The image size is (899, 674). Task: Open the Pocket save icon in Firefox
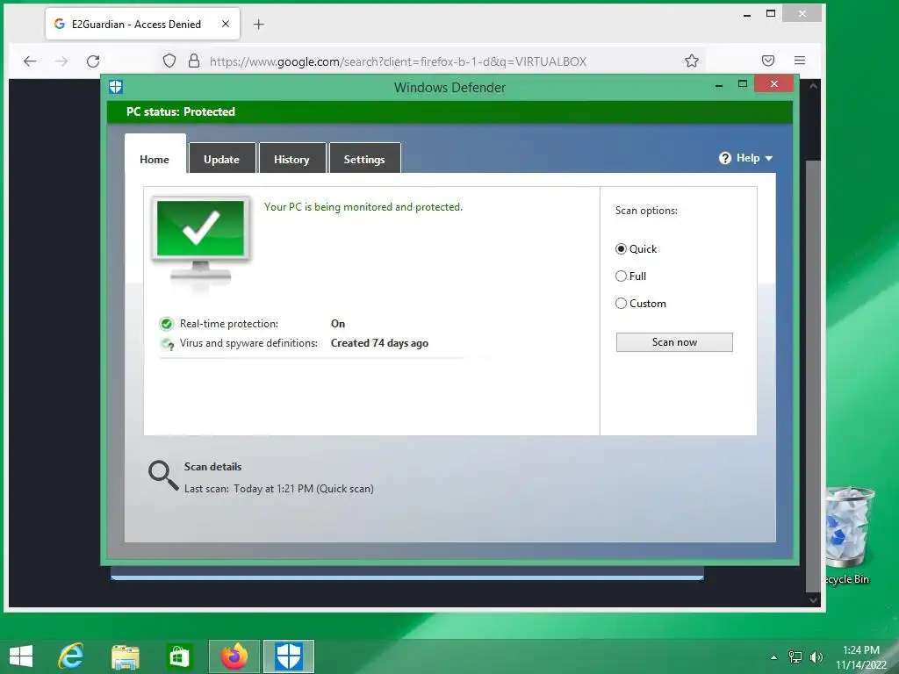click(x=768, y=61)
